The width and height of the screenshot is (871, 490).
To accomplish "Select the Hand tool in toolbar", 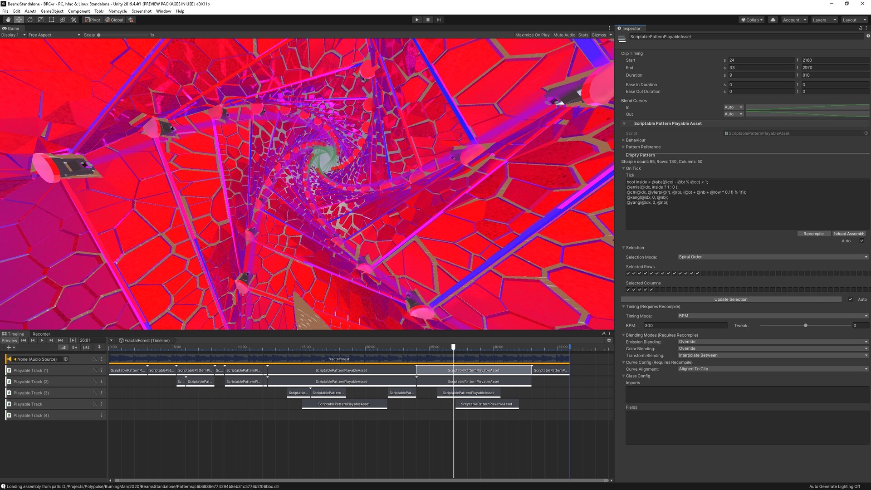I will (8, 20).
